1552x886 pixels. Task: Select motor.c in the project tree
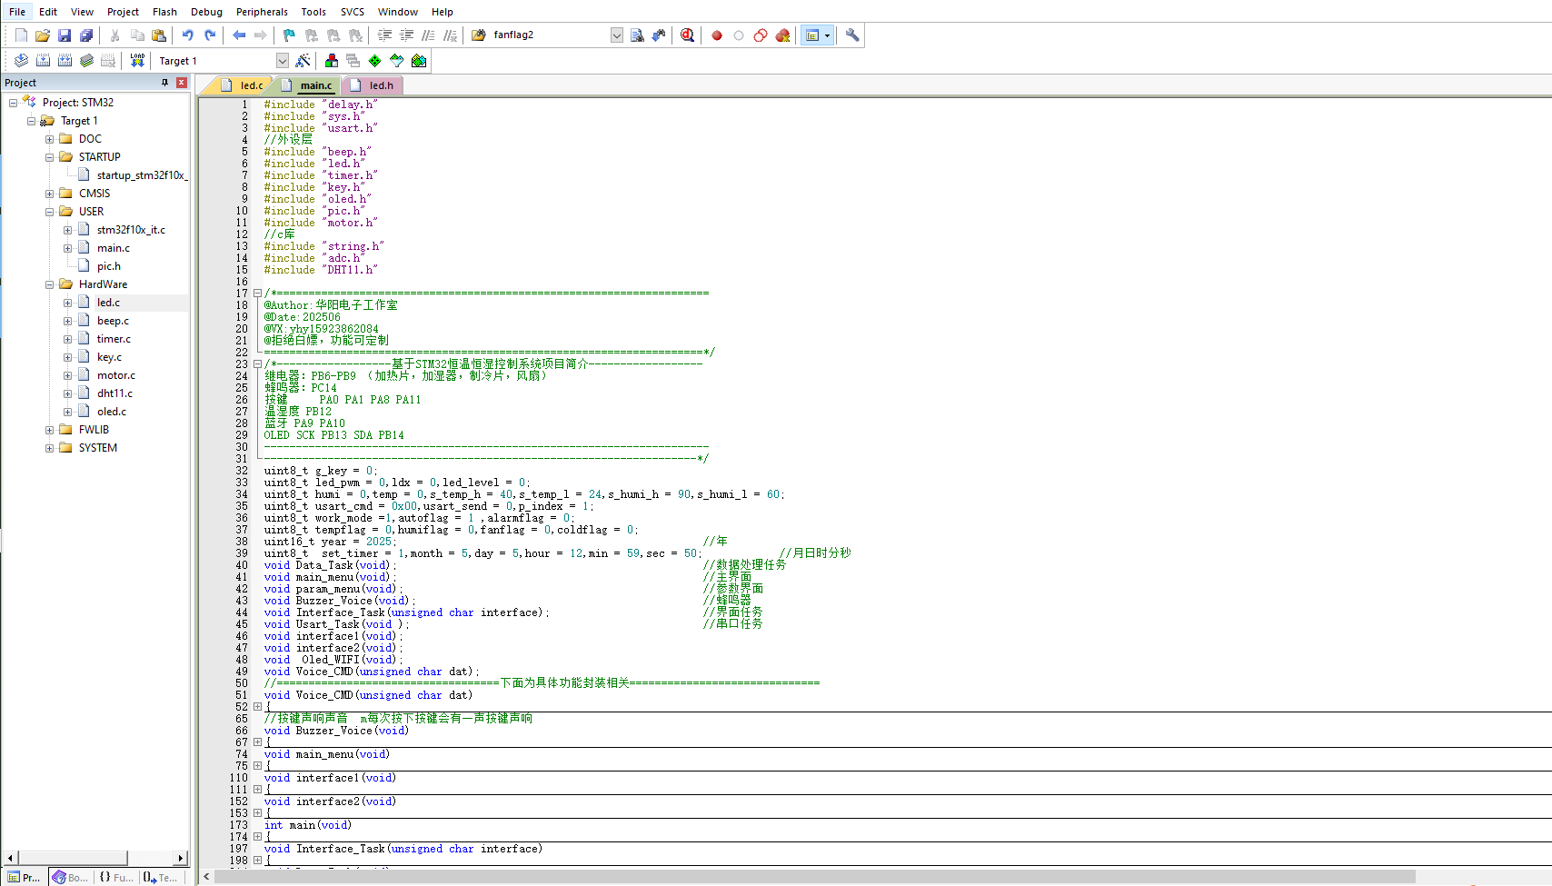pos(116,375)
